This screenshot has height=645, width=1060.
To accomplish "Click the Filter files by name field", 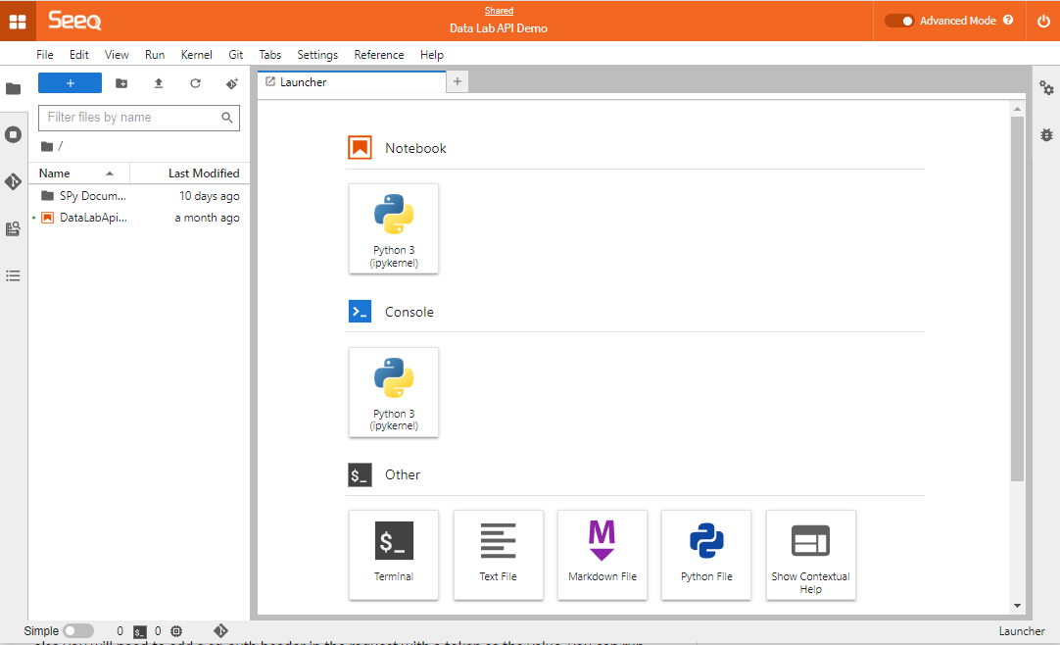I will tap(131, 118).
